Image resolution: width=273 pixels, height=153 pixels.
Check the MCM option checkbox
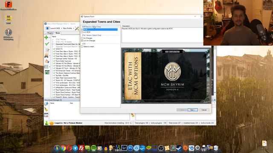click(x=82, y=30)
